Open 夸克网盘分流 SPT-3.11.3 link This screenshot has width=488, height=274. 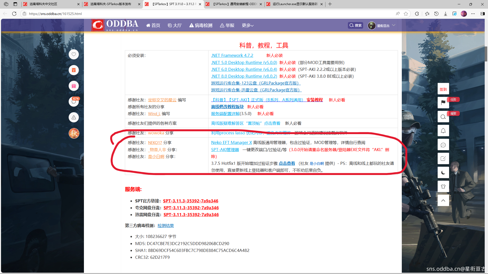tap(191, 208)
